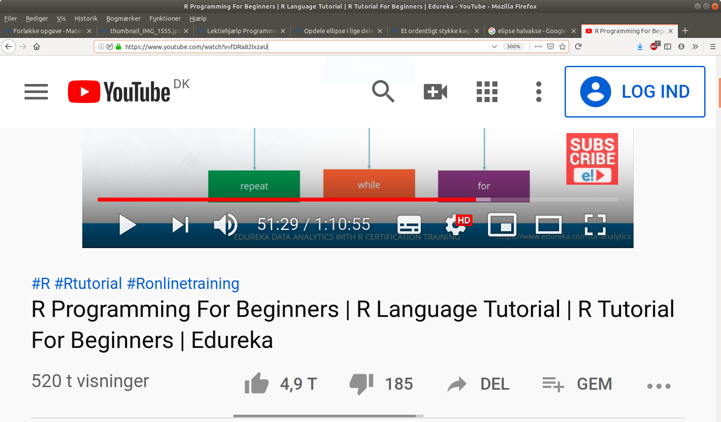Open the Bogmærker menu

point(123,19)
